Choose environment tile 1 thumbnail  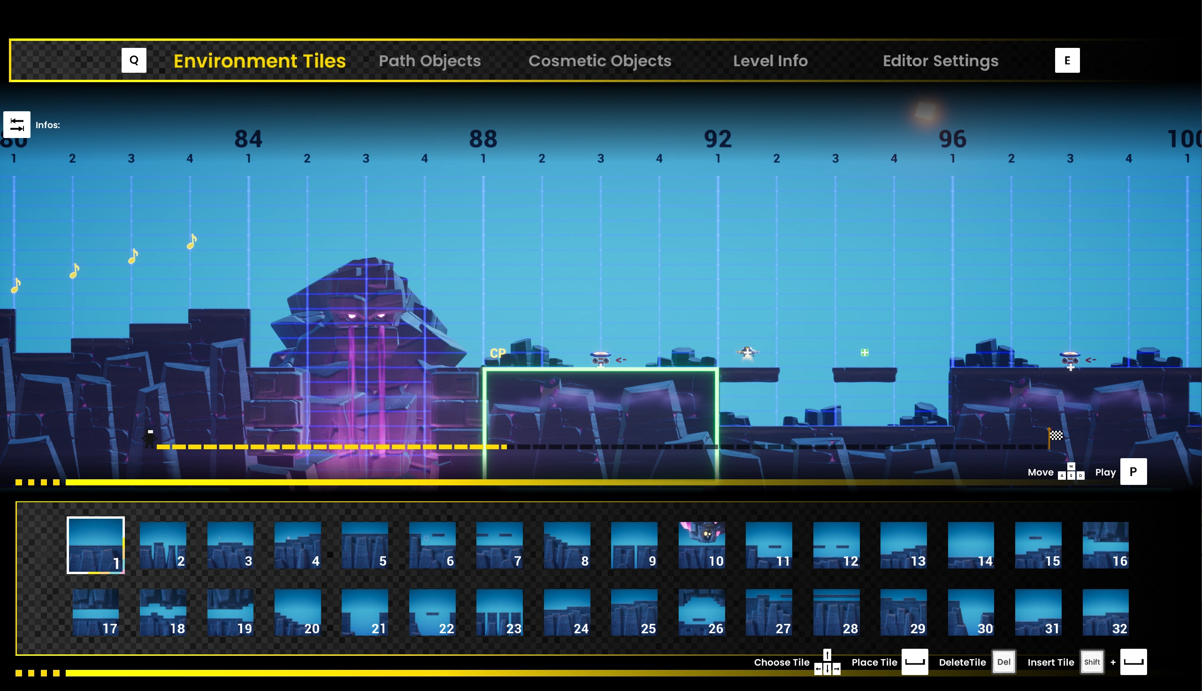tap(95, 545)
